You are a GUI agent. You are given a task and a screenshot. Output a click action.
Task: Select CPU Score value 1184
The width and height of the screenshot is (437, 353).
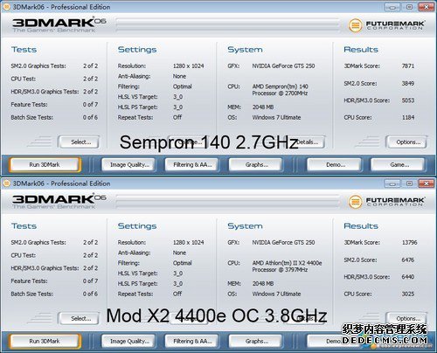pos(408,117)
